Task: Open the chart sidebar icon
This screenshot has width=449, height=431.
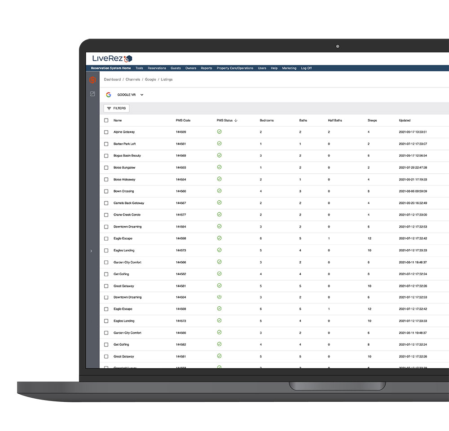Action: pos(92,94)
